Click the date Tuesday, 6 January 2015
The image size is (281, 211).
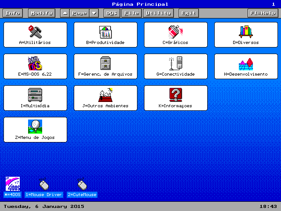[x=44, y=206]
